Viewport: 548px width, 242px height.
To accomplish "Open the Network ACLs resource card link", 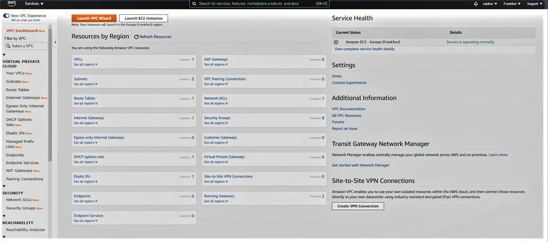I will [215, 98].
